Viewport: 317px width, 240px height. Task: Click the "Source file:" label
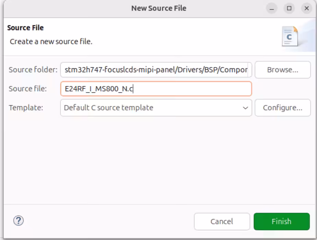pos(27,89)
